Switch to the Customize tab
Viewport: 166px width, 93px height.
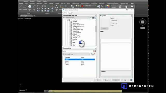[x=65, y=13]
